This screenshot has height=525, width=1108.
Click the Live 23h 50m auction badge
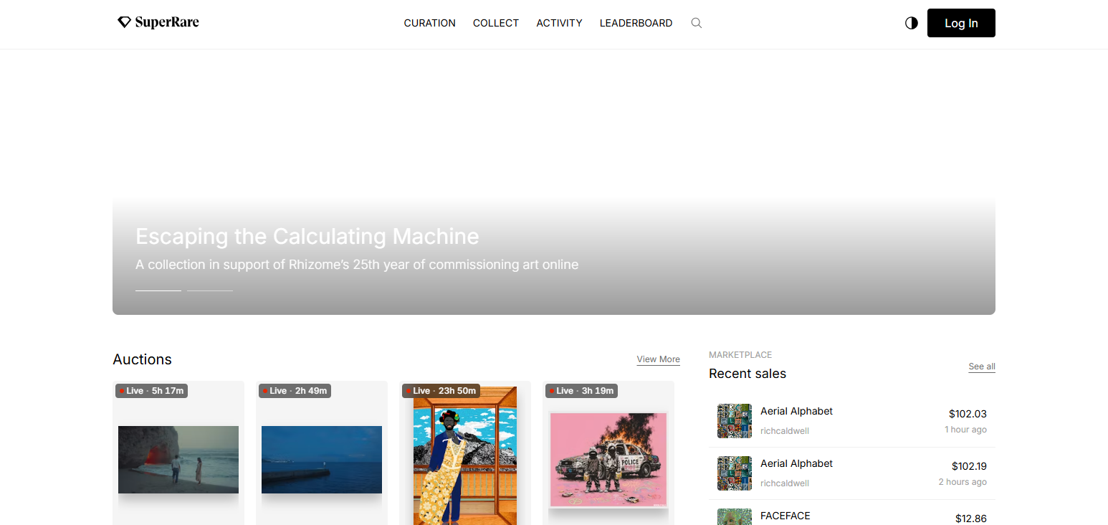pos(441,391)
